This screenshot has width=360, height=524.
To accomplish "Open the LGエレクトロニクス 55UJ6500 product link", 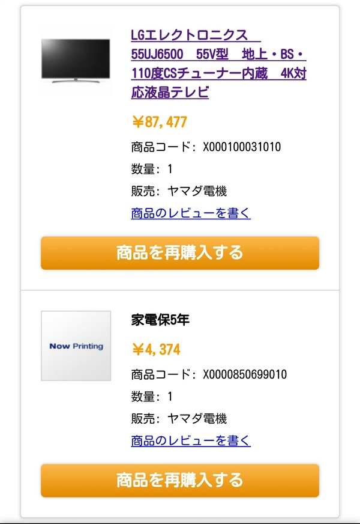I will 218,64.
